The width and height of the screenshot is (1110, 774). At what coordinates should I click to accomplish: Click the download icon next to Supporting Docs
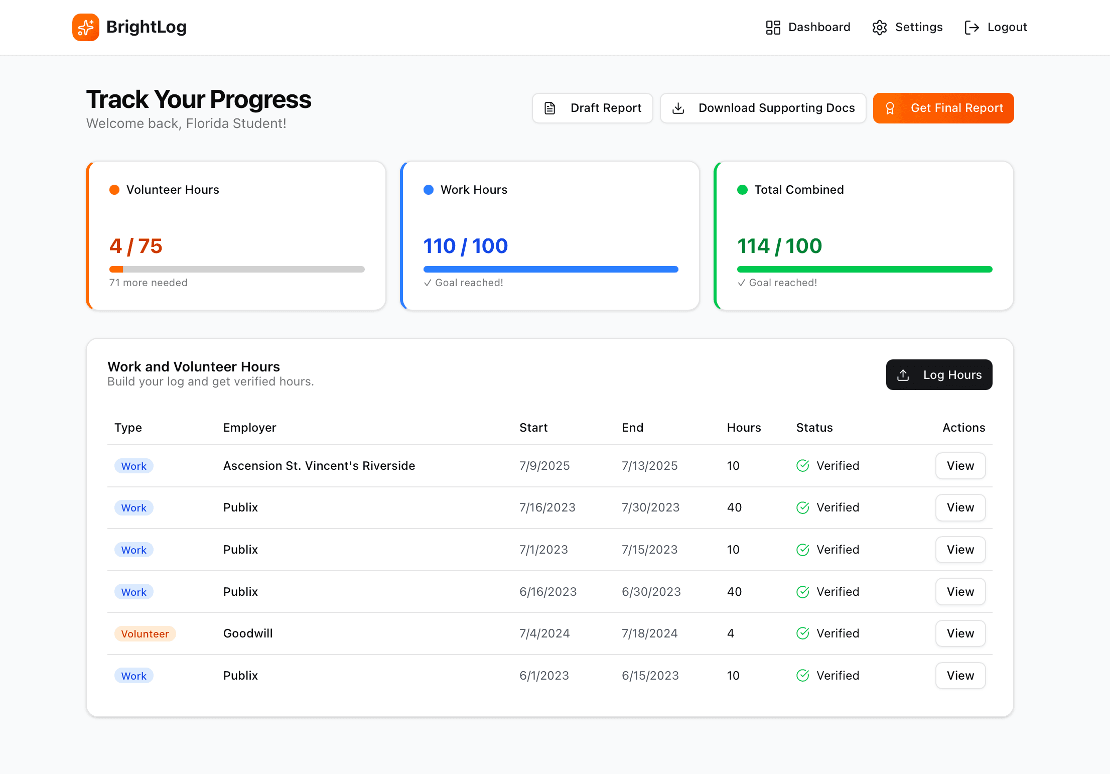pos(679,107)
